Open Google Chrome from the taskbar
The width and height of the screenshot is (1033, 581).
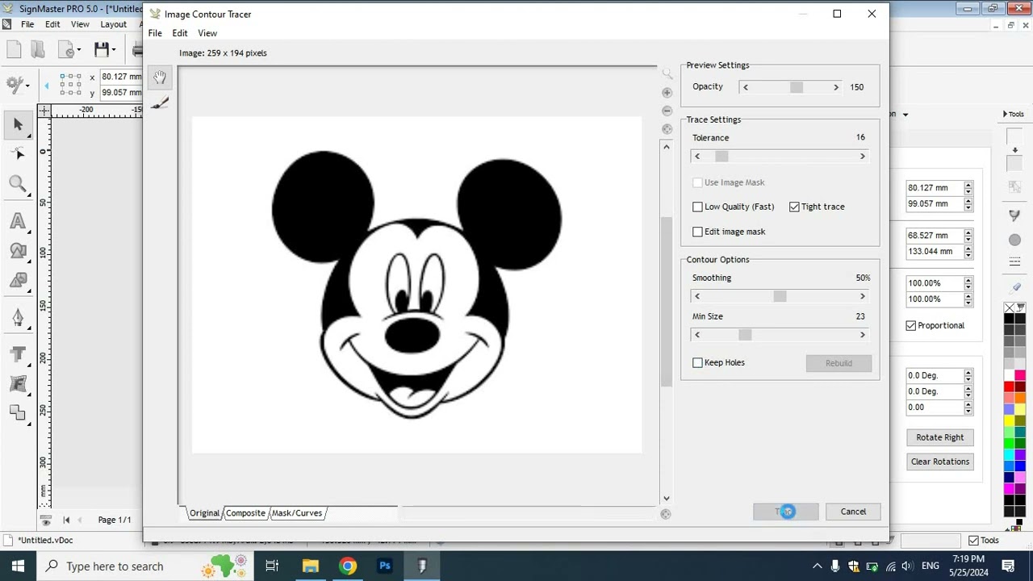tap(348, 566)
